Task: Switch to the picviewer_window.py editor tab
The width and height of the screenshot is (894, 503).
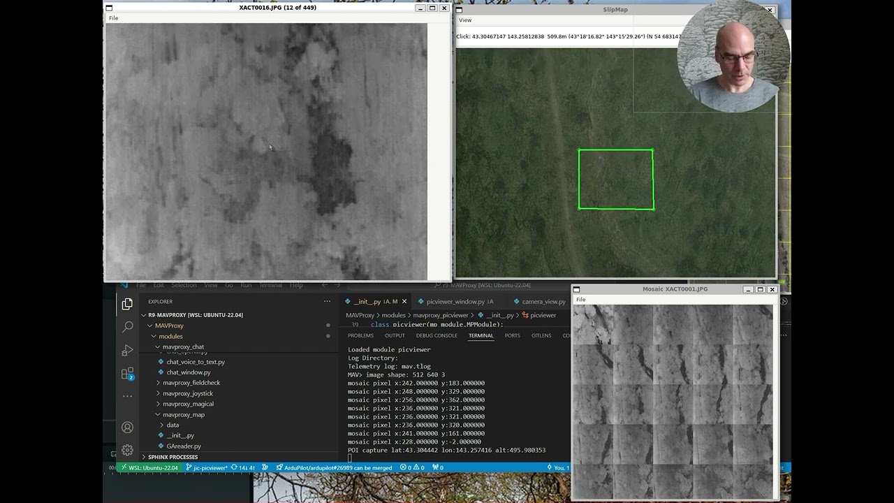Action: pos(455,302)
